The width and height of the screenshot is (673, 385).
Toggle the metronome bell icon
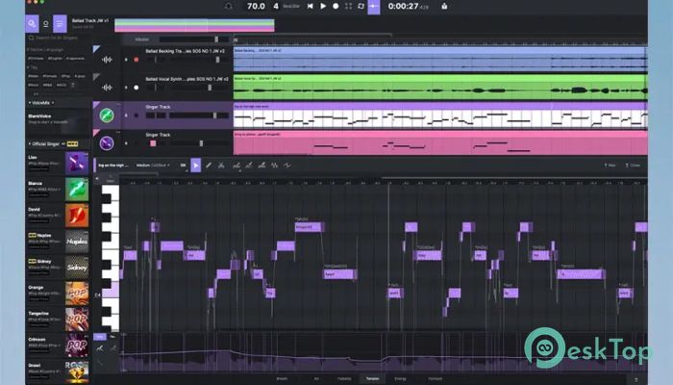[229, 6]
